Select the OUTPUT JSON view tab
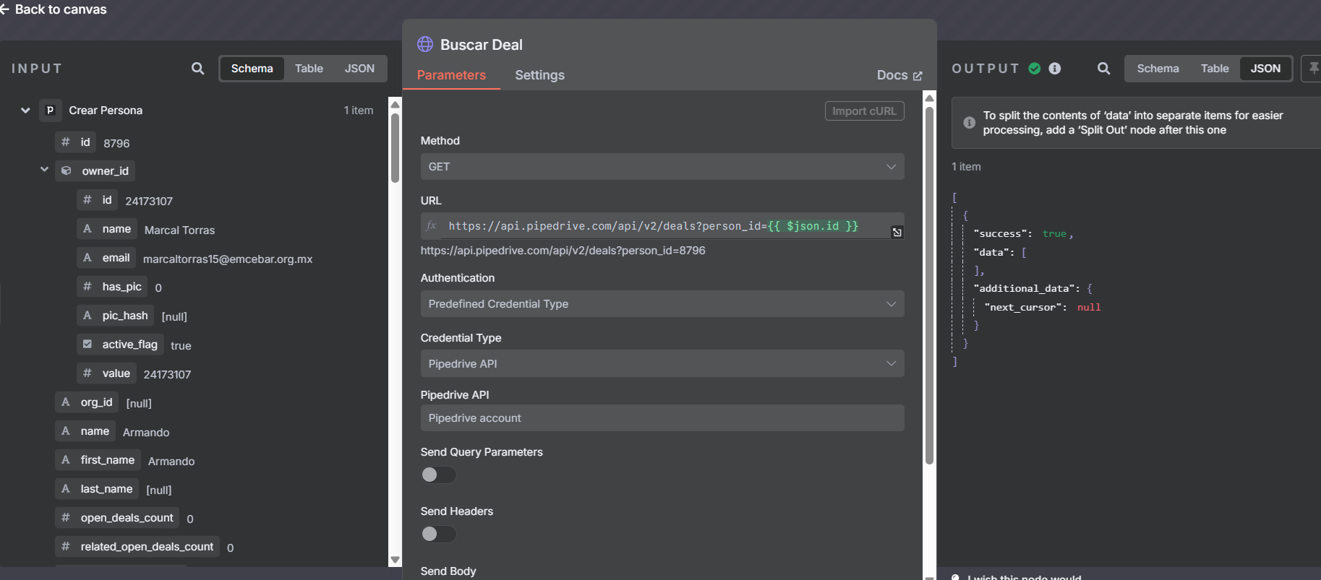1321x580 pixels. pyautogui.click(x=1265, y=69)
